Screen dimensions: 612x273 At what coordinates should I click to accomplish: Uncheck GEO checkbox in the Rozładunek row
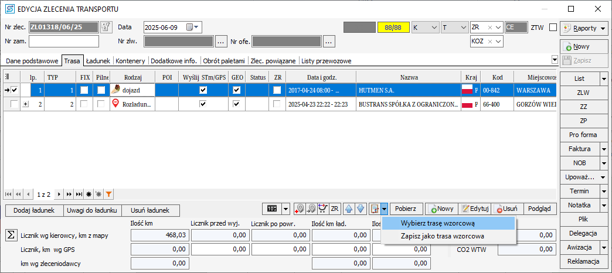click(237, 104)
